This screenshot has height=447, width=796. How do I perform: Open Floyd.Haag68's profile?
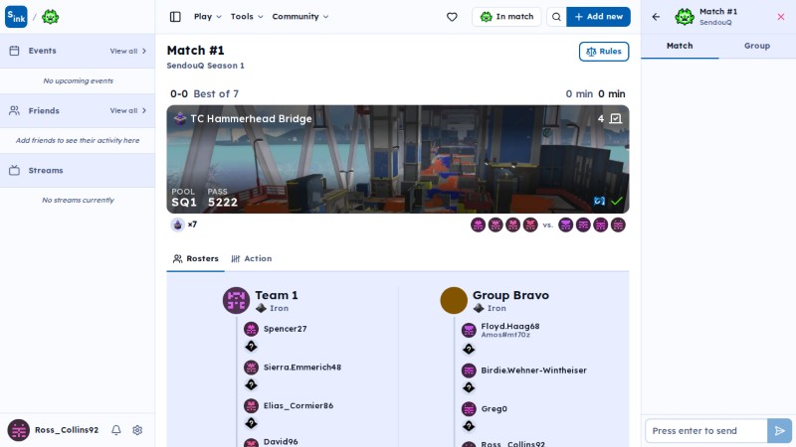[x=510, y=327]
